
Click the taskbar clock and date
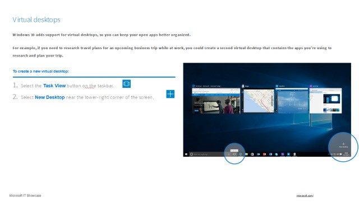347,154
